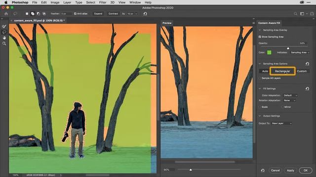Select the Zoom tool
Viewport: 316px width, 177px height.
click(4, 43)
